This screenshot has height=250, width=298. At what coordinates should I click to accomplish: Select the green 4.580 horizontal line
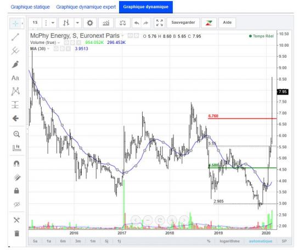pos(243,168)
